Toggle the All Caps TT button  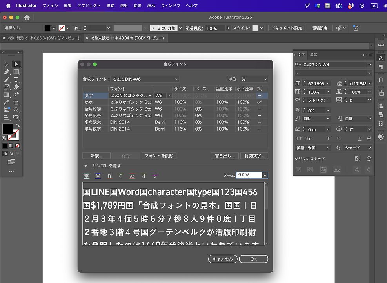tap(299, 138)
